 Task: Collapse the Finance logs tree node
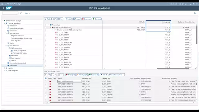49,25
